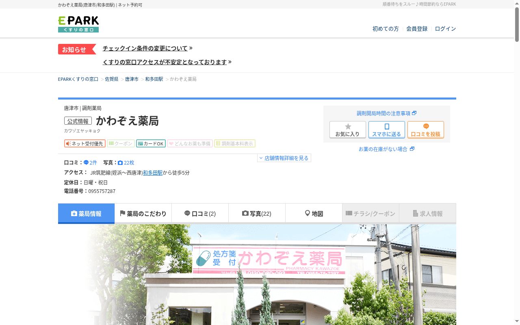Click the お知らせ red label

point(77,49)
